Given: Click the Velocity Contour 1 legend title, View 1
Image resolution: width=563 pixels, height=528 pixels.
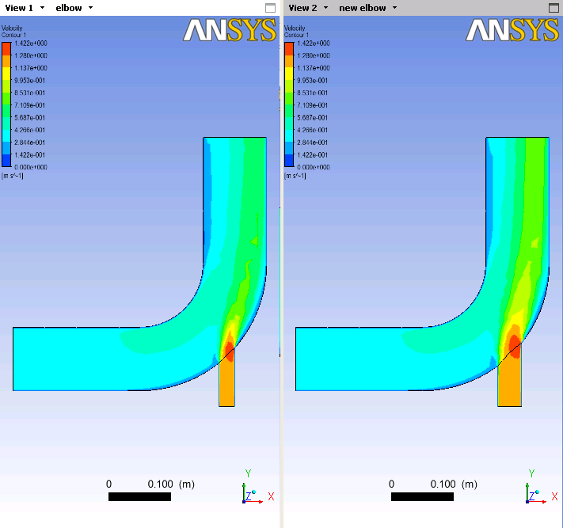Looking at the screenshot, I should pos(13,31).
